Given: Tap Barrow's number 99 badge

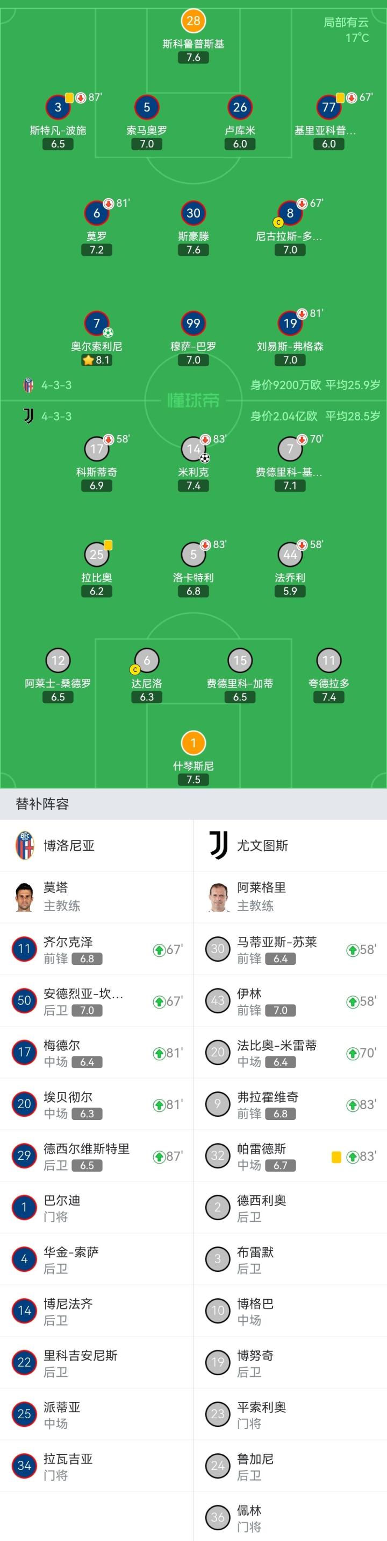Looking at the screenshot, I should (193, 324).
